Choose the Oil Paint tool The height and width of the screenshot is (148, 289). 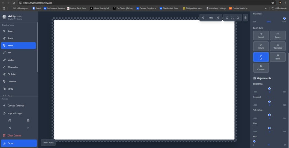(x=18, y=74)
